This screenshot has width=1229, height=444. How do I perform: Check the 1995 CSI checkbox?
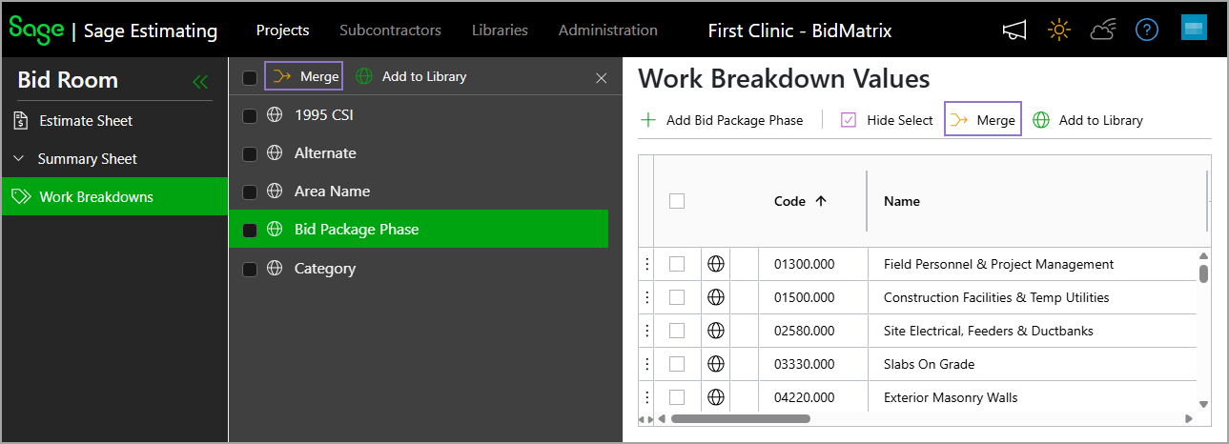250,115
